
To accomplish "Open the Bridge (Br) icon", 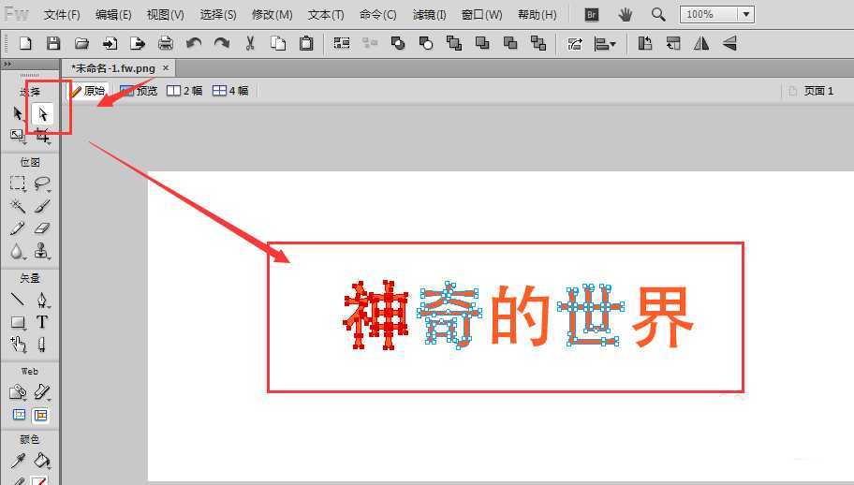I will tap(592, 15).
